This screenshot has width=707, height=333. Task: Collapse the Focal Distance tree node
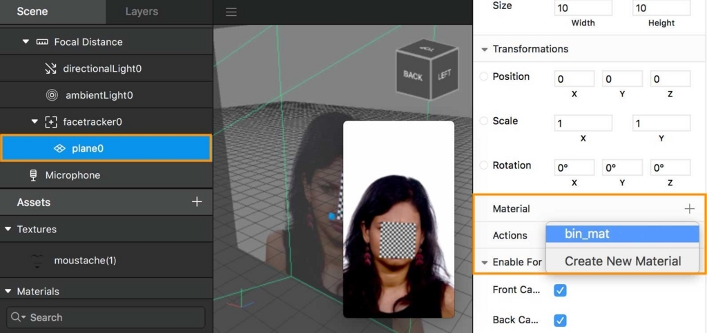(26, 42)
